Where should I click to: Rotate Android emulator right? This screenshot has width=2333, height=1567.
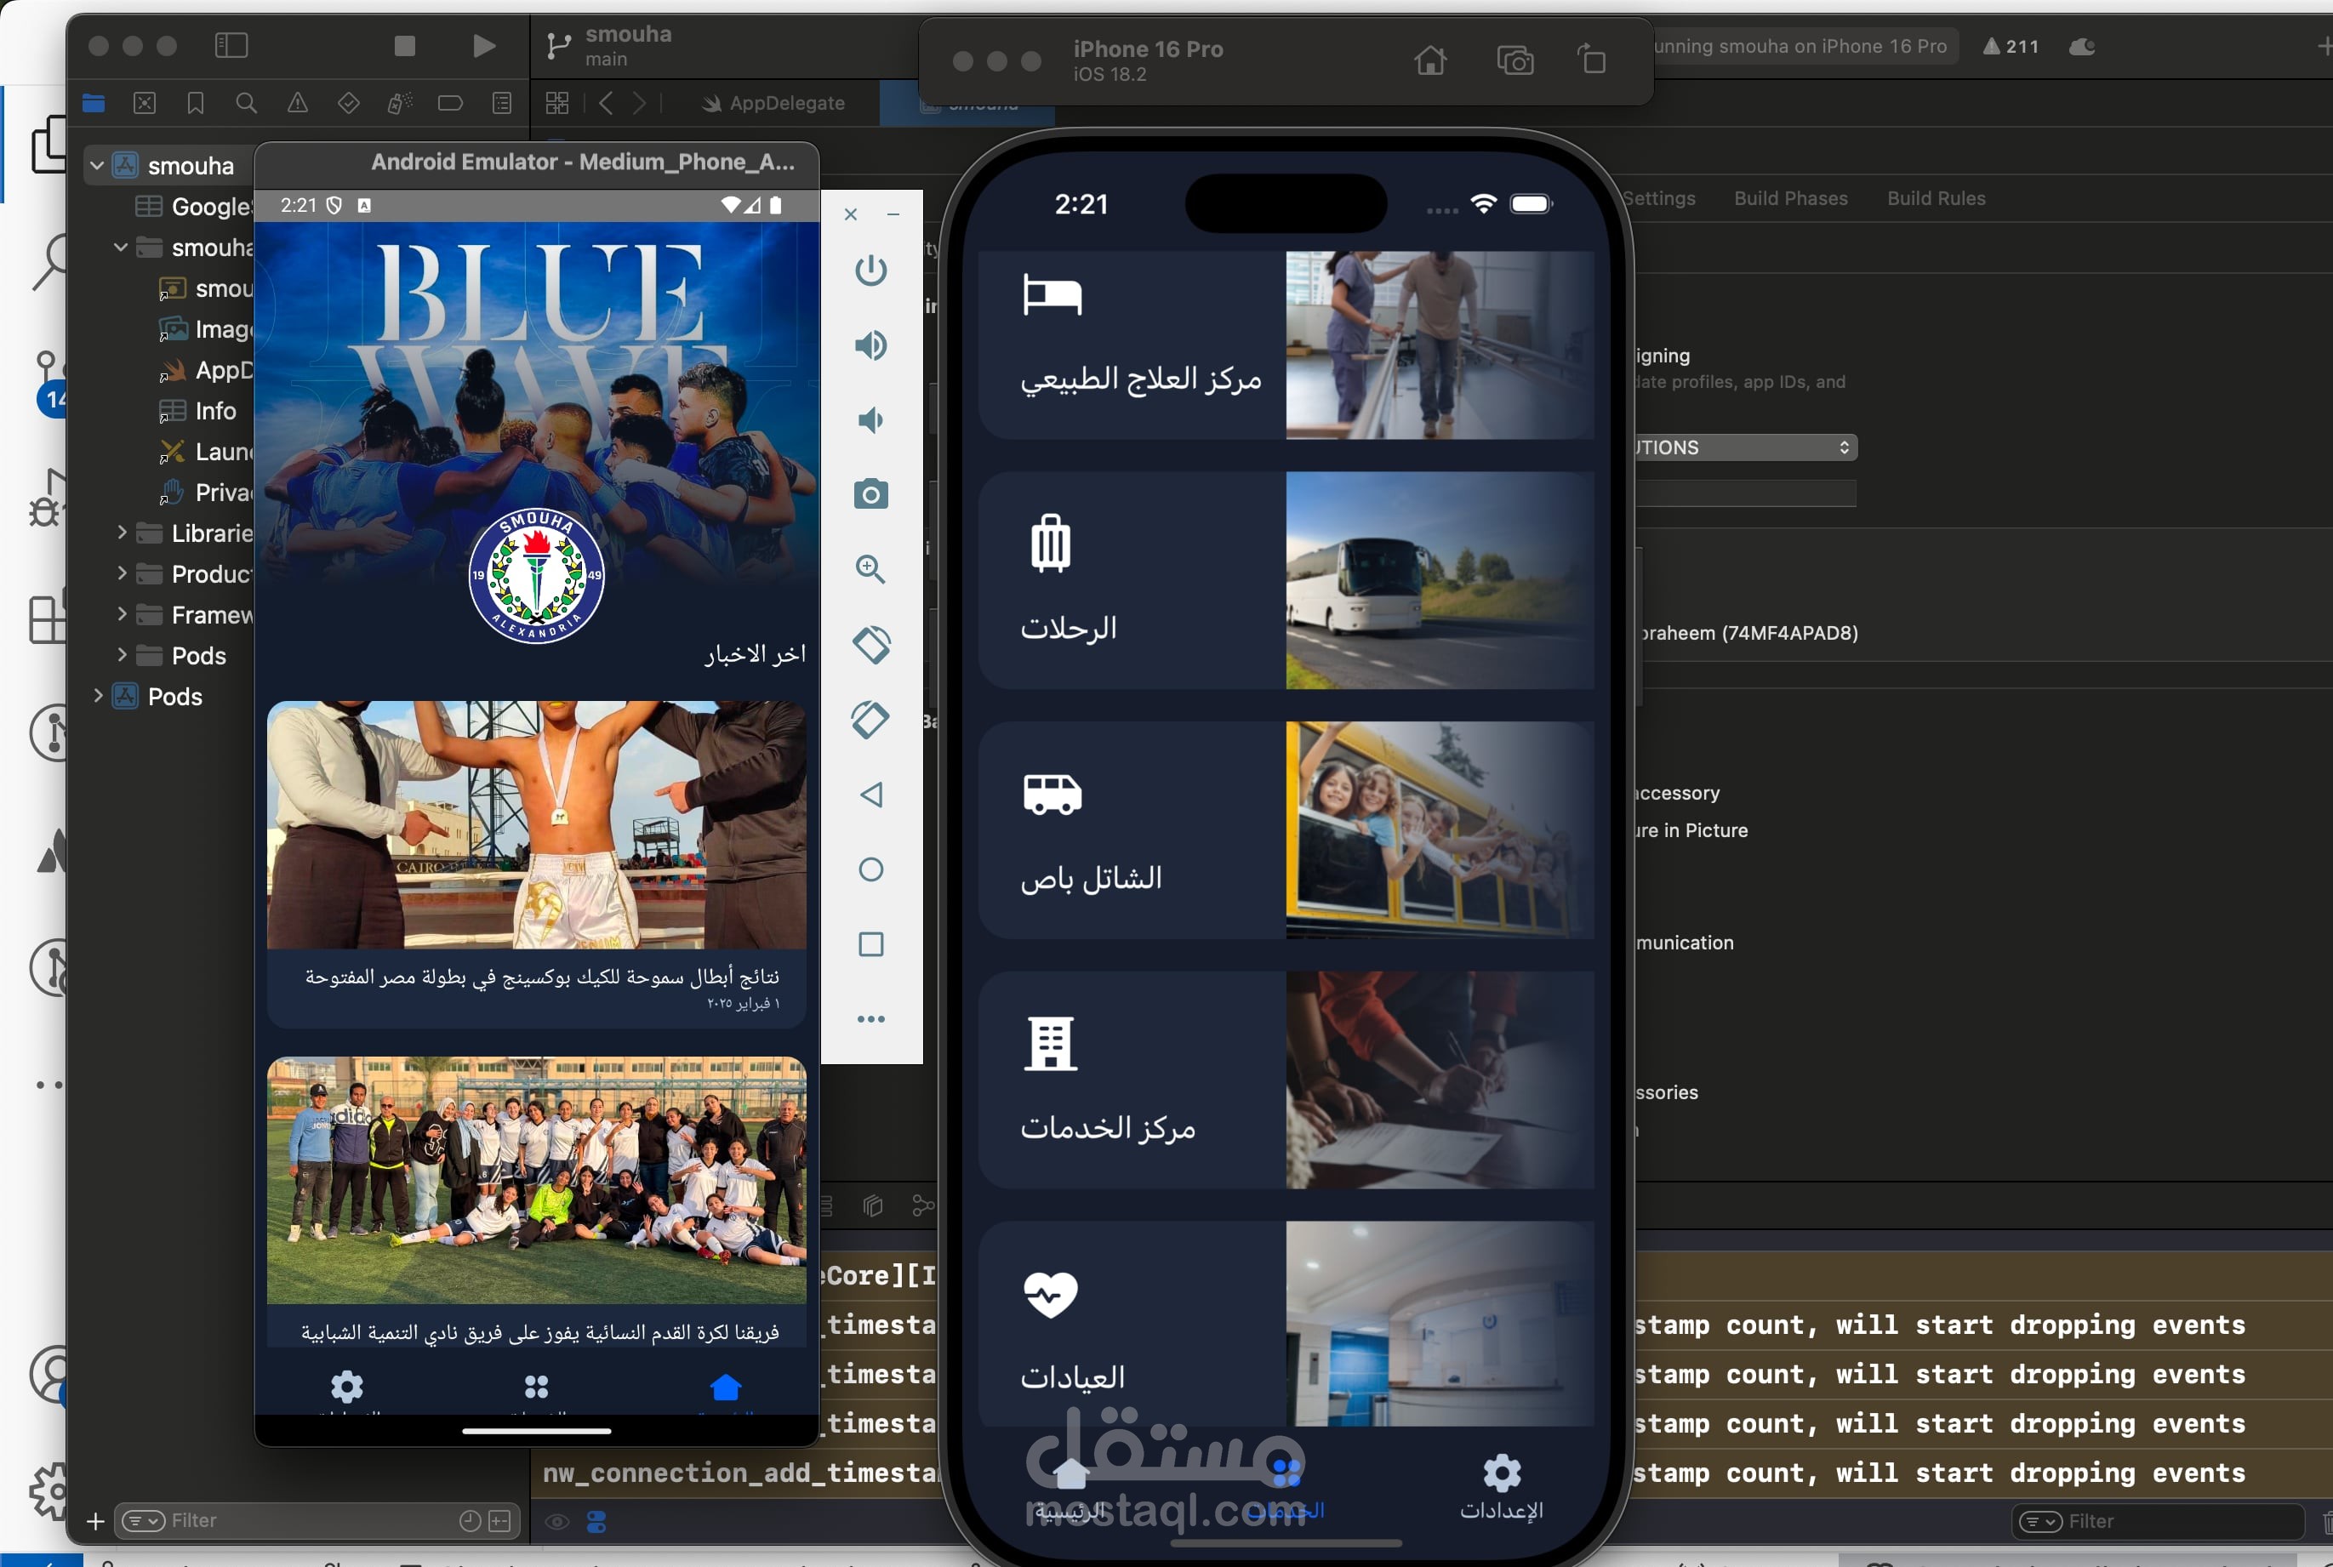point(870,720)
